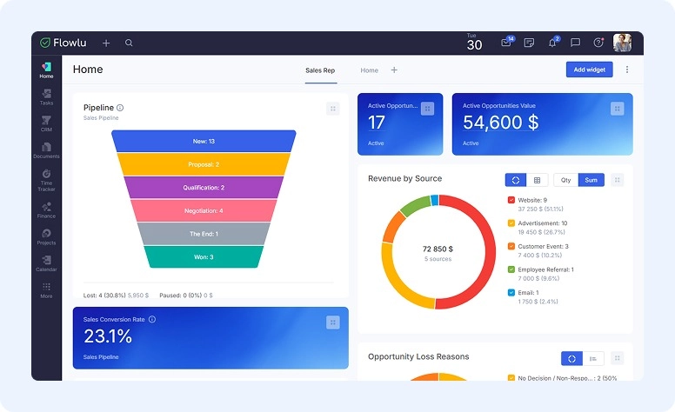Click the 23.1% conversion rate value
This screenshot has width=675, height=412.
coord(108,336)
